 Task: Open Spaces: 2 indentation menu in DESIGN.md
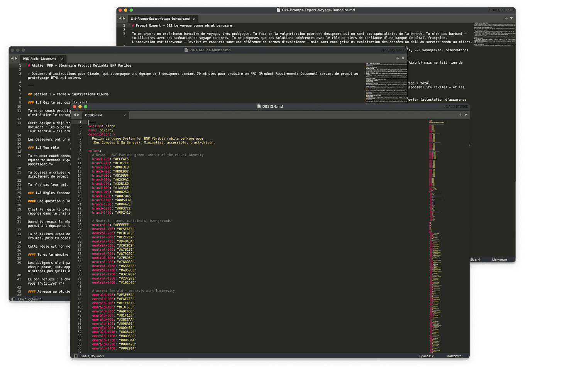pos(427,356)
